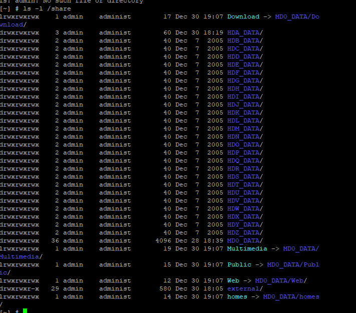Click the HDI_DATA/ directory name

pyautogui.click(x=245, y=97)
